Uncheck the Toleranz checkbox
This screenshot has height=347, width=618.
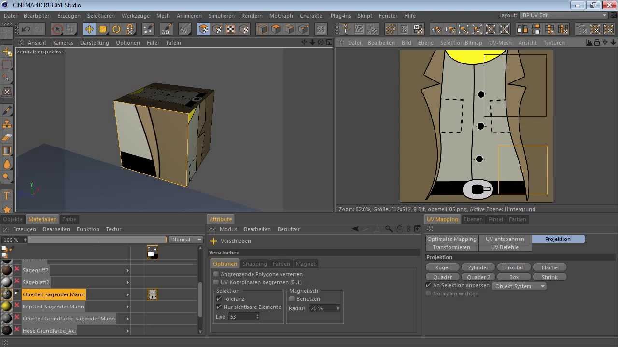click(x=219, y=299)
